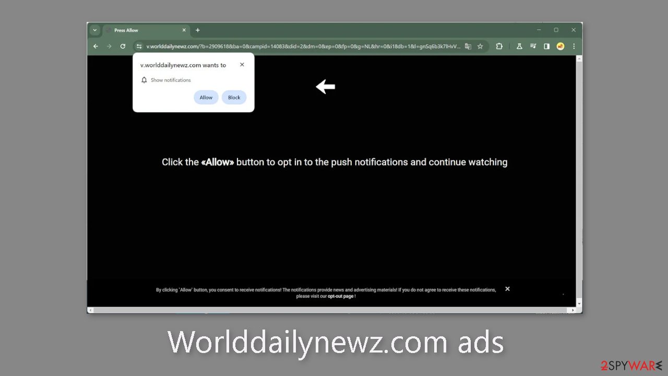The height and width of the screenshot is (376, 668).
Task: Click the Block button in the notification prompt
Action: (x=234, y=97)
